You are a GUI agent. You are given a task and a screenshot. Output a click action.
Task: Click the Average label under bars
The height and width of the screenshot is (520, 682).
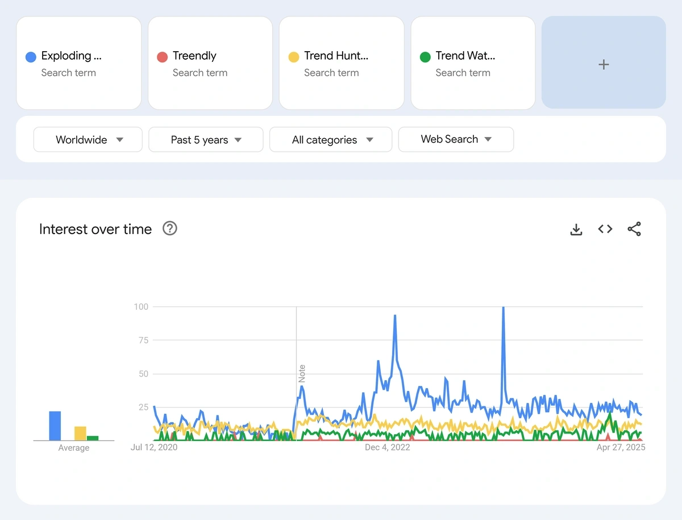point(74,448)
